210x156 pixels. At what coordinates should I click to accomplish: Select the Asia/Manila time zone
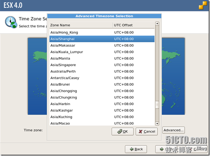102,59
